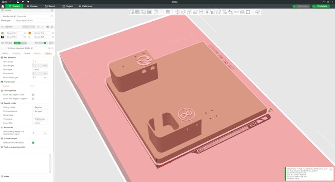Screen dimensions: 335x182
Task: Open the File menu
Action: pos(5,2)
